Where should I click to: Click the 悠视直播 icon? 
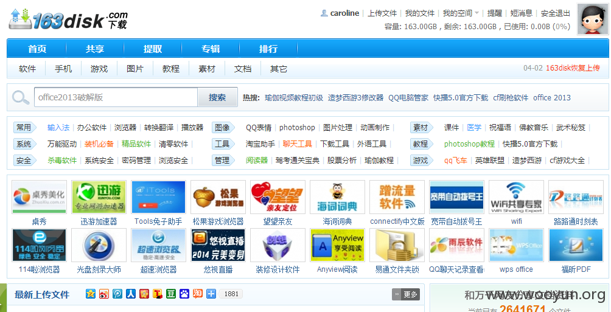click(x=218, y=244)
